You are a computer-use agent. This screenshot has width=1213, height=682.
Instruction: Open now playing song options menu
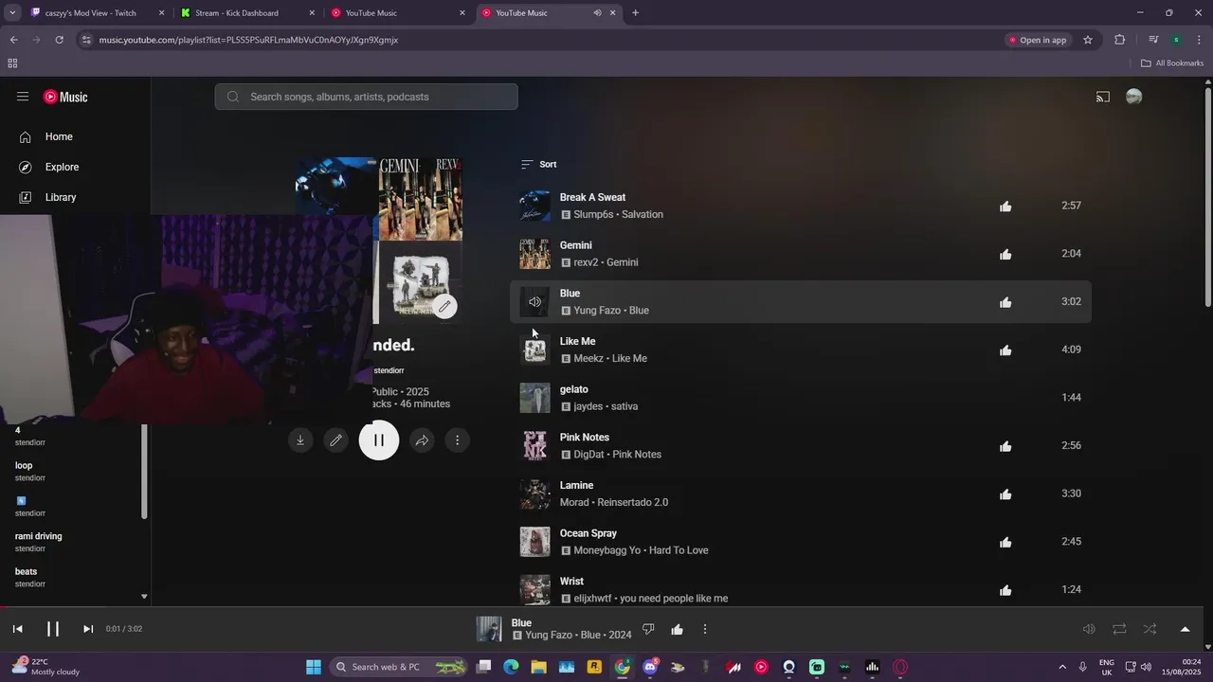[x=705, y=629]
